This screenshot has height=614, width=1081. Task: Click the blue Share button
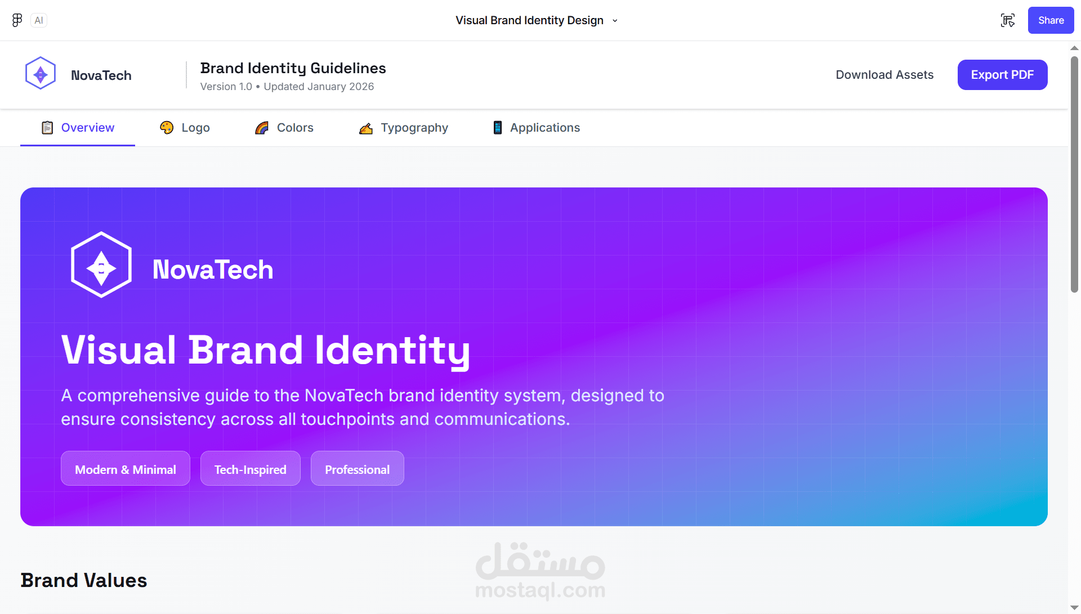[1051, 20]
